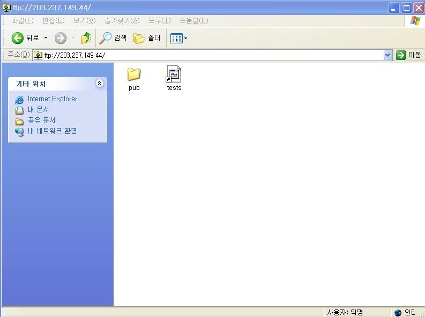This screenshot has height=317, width=425.
Task: Go back with the 뒤로 button
Action: click(25, 38)
